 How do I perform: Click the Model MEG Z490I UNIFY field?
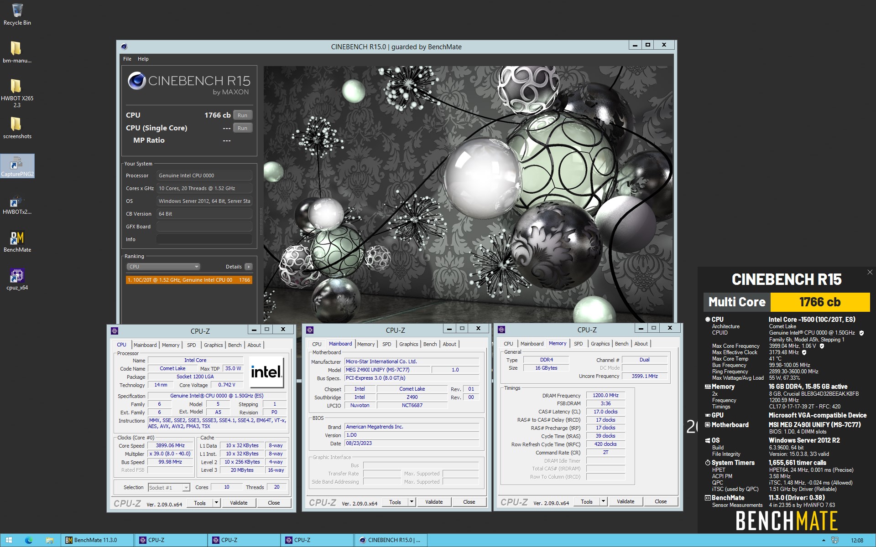tap(387, 370)
